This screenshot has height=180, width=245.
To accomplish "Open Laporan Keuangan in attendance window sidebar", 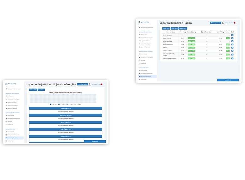I will point(145,44).
